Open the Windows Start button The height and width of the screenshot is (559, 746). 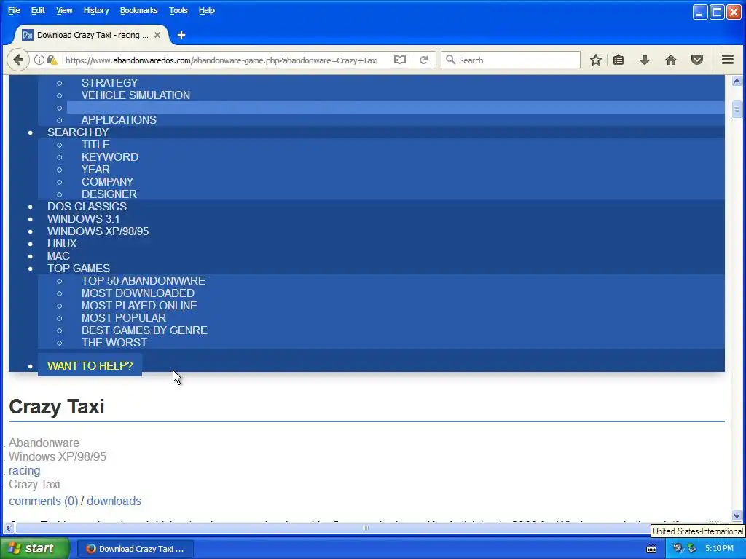34,548
